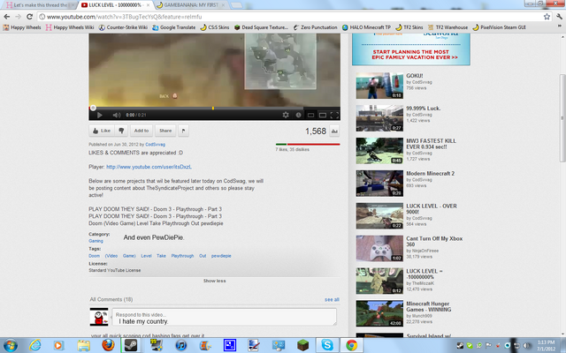This screenshot has width=566, height=353.
Task: Open the Happy Wheels Wiki bookmark
Action: (70, 27)
